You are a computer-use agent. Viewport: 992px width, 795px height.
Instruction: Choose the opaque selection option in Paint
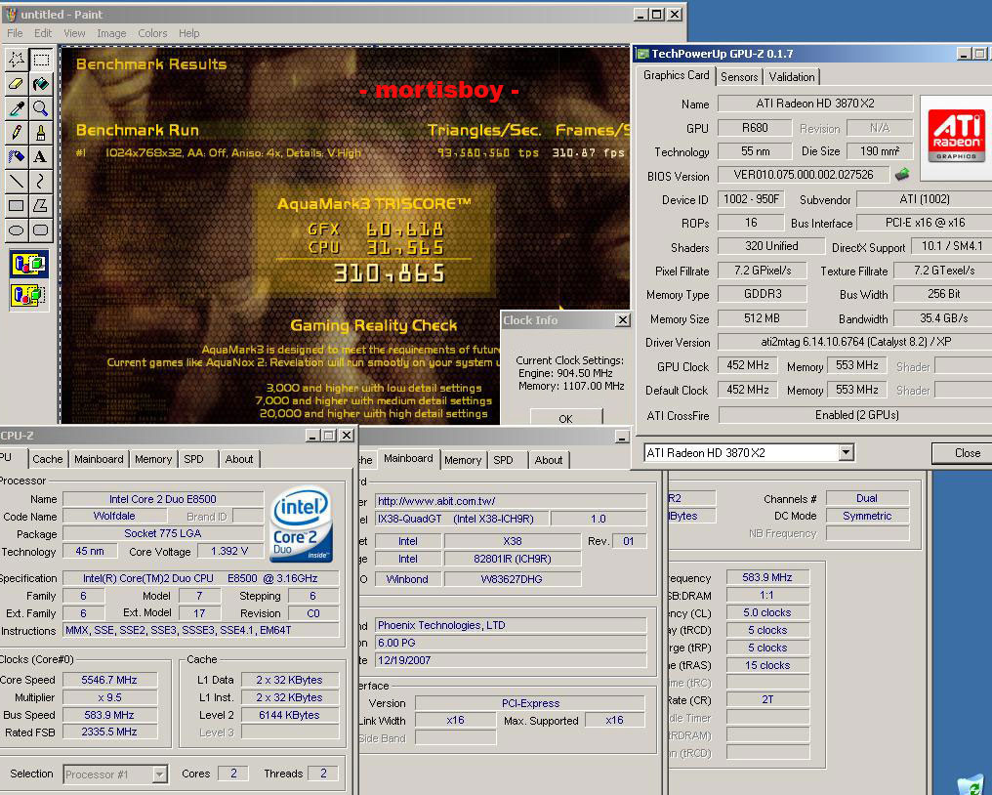point(29,265)
